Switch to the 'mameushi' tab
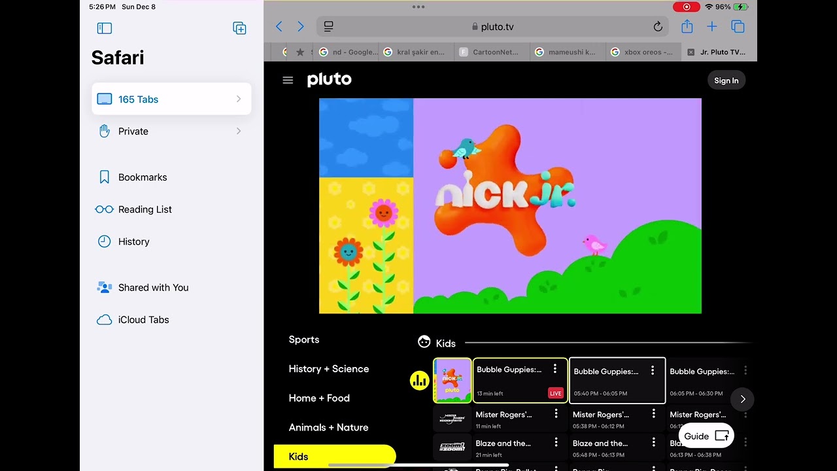The image size is (837, 471). (567, 52)
